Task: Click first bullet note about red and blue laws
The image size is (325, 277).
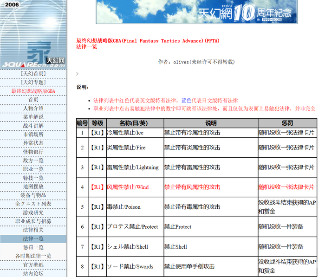Action: coord(165,101)
